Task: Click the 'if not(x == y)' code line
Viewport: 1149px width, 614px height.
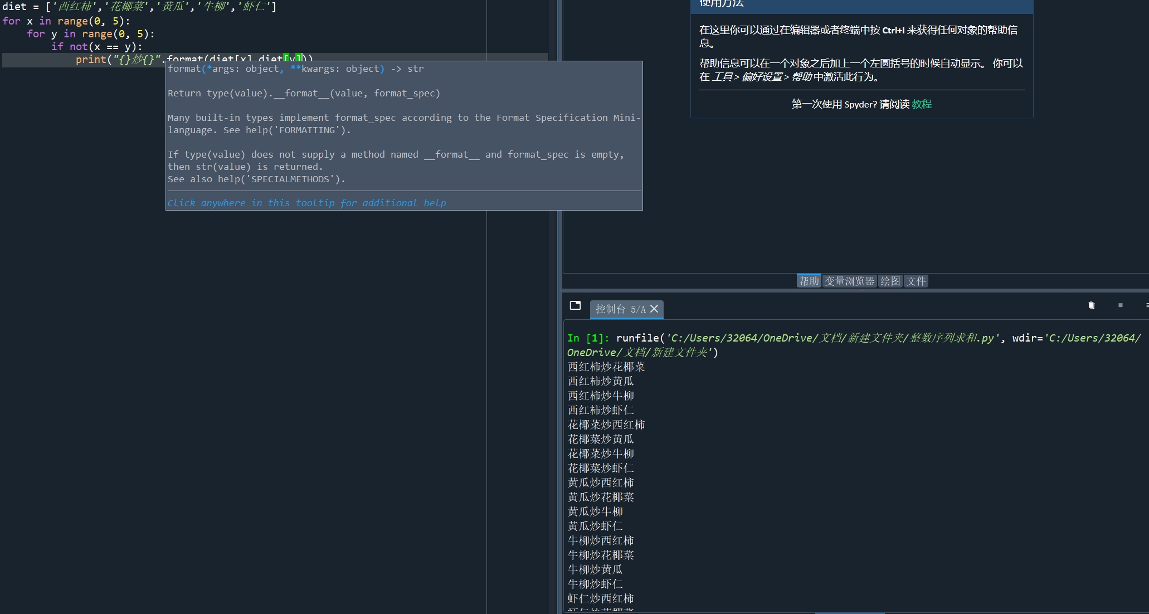Action: (x=96, y=47)
